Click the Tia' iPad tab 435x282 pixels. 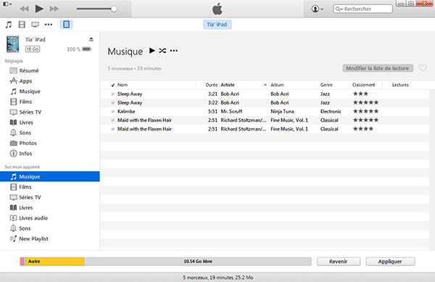[217, 25]
